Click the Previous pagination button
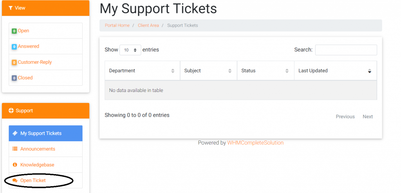 coord(345,117)
